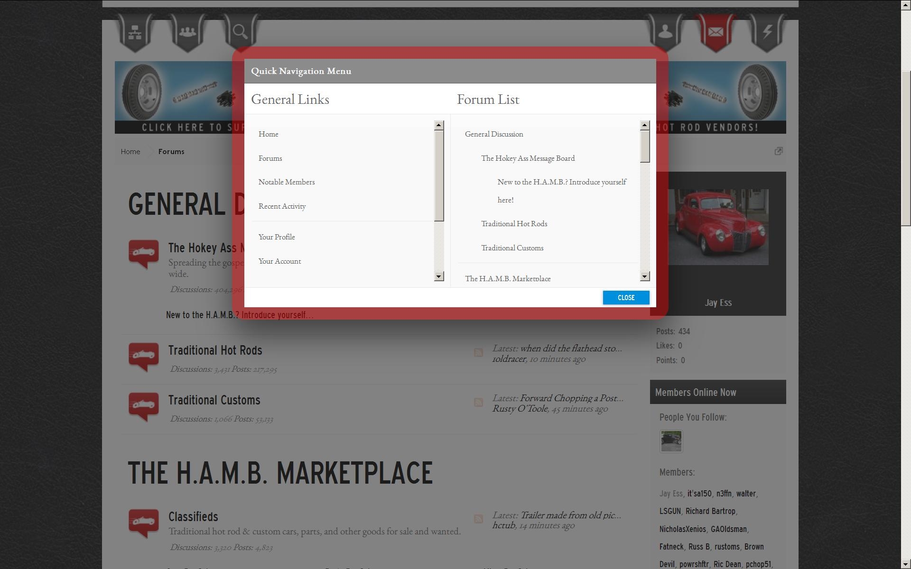Click the quick navigation icon beside breadcrumb

[779, 151]
